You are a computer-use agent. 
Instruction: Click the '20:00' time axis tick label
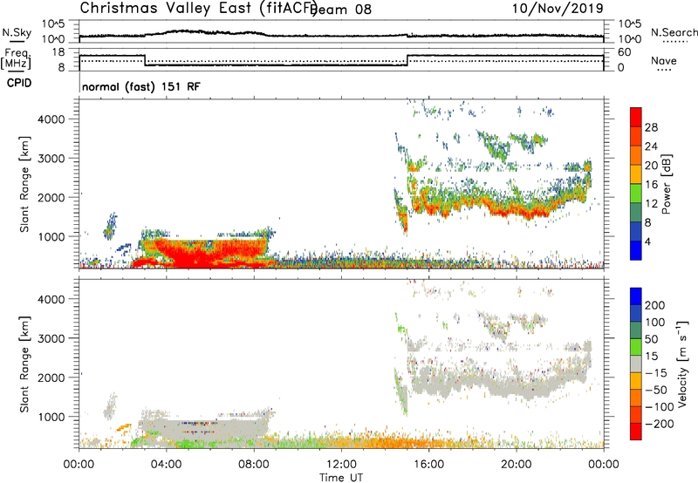coord(517,465)
